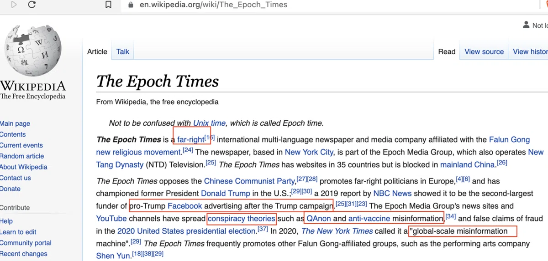This screenshot has height=261, width=548.
Task: Open the Talk tab
Action: pos(123,51)
